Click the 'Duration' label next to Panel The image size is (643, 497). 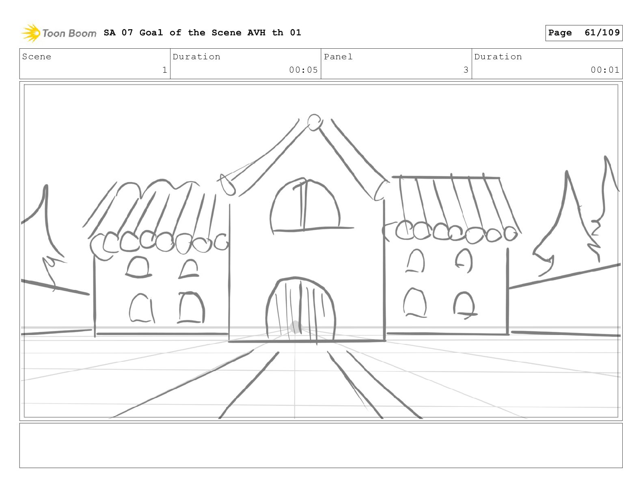(x=498, y=57)
